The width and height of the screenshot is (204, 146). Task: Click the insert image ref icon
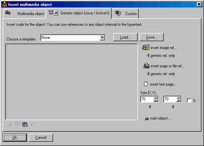click(x=146, y=48)
